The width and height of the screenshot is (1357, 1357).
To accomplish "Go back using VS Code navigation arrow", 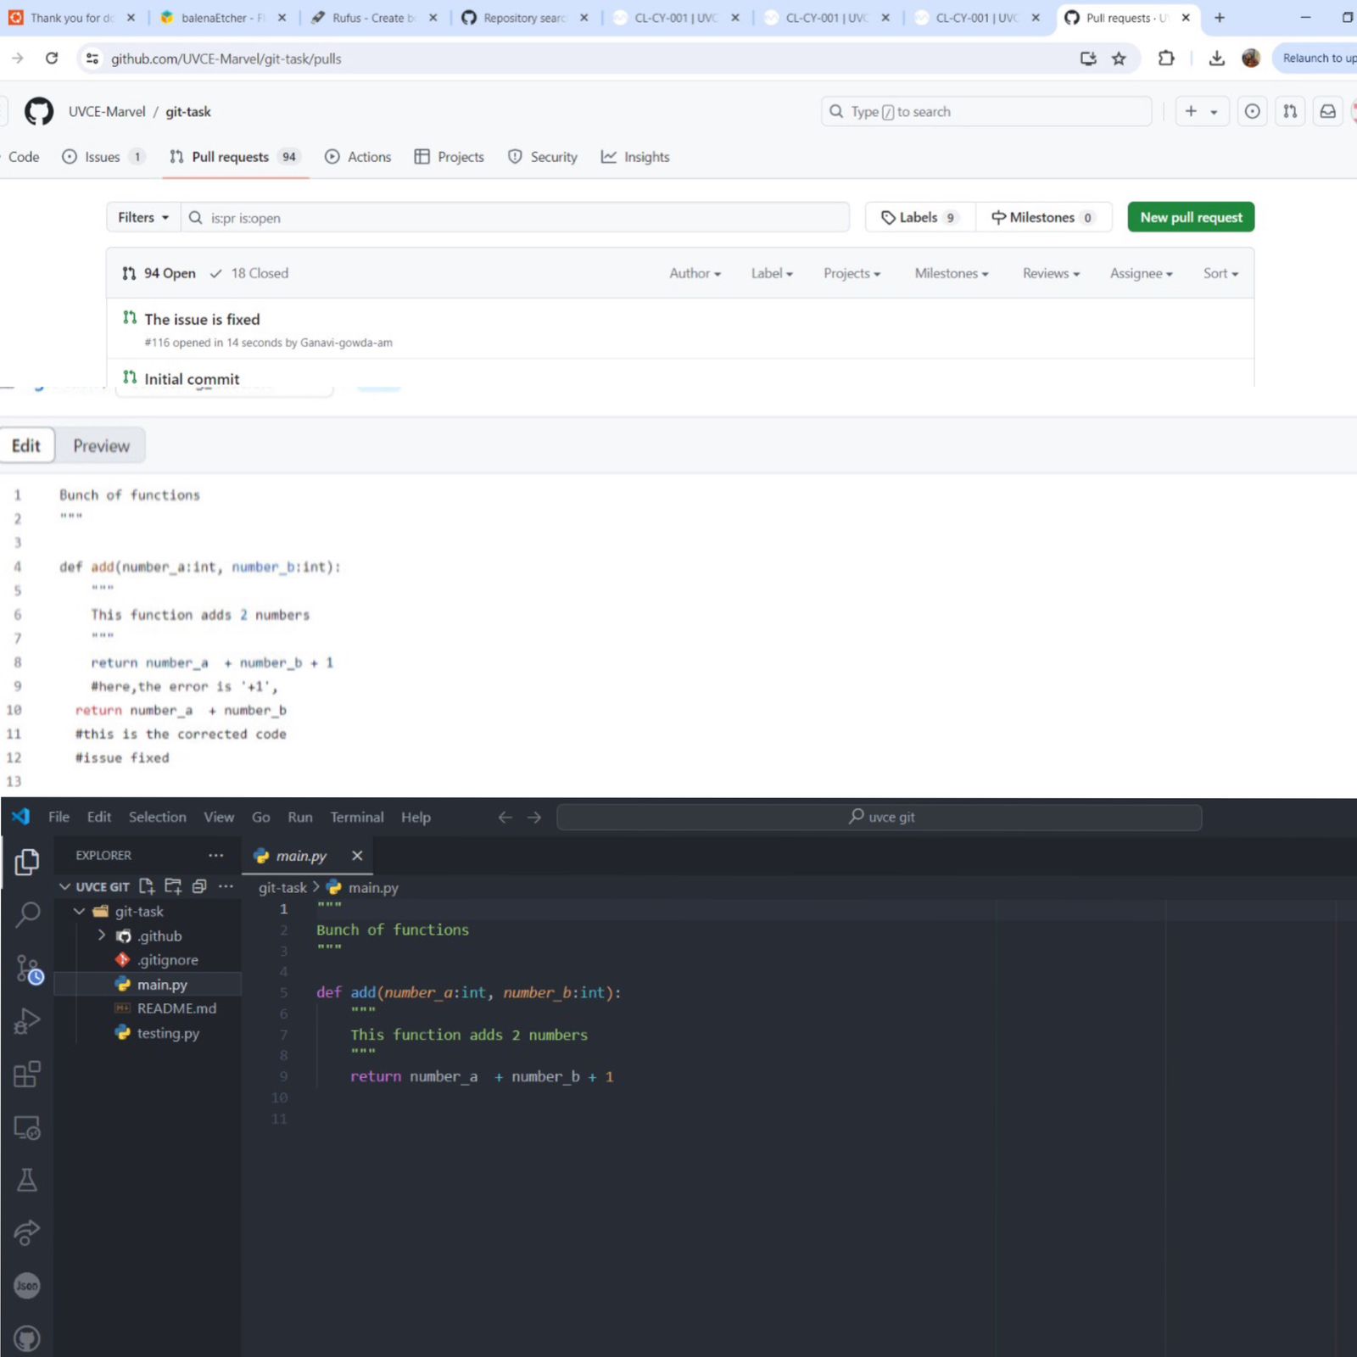I will pos(505,817).
